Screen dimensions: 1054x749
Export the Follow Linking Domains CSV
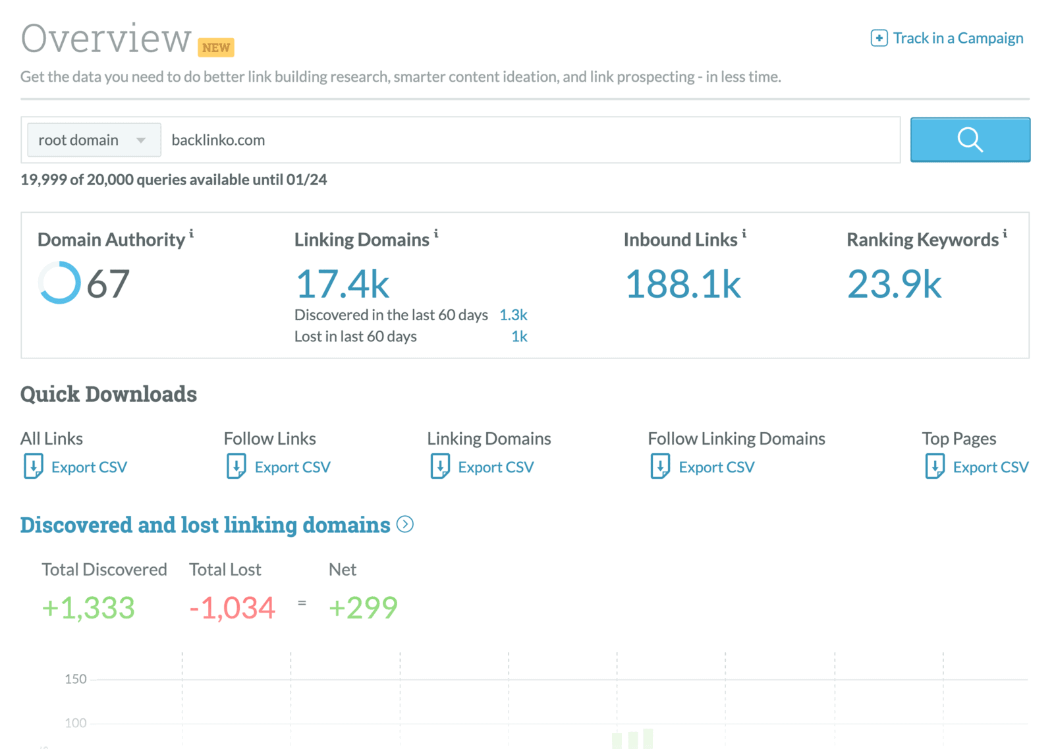point(717,466)
